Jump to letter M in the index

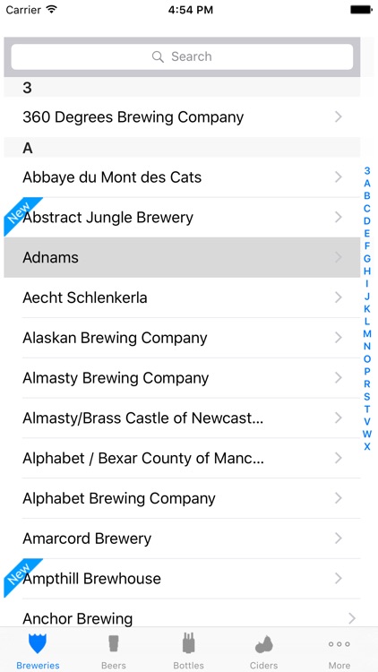(367, 334)
